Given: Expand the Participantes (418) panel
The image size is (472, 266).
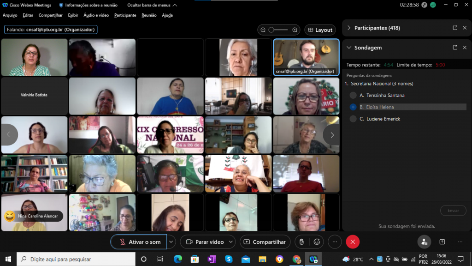Looking at the screenshot, I should click(x=349, y=28).
